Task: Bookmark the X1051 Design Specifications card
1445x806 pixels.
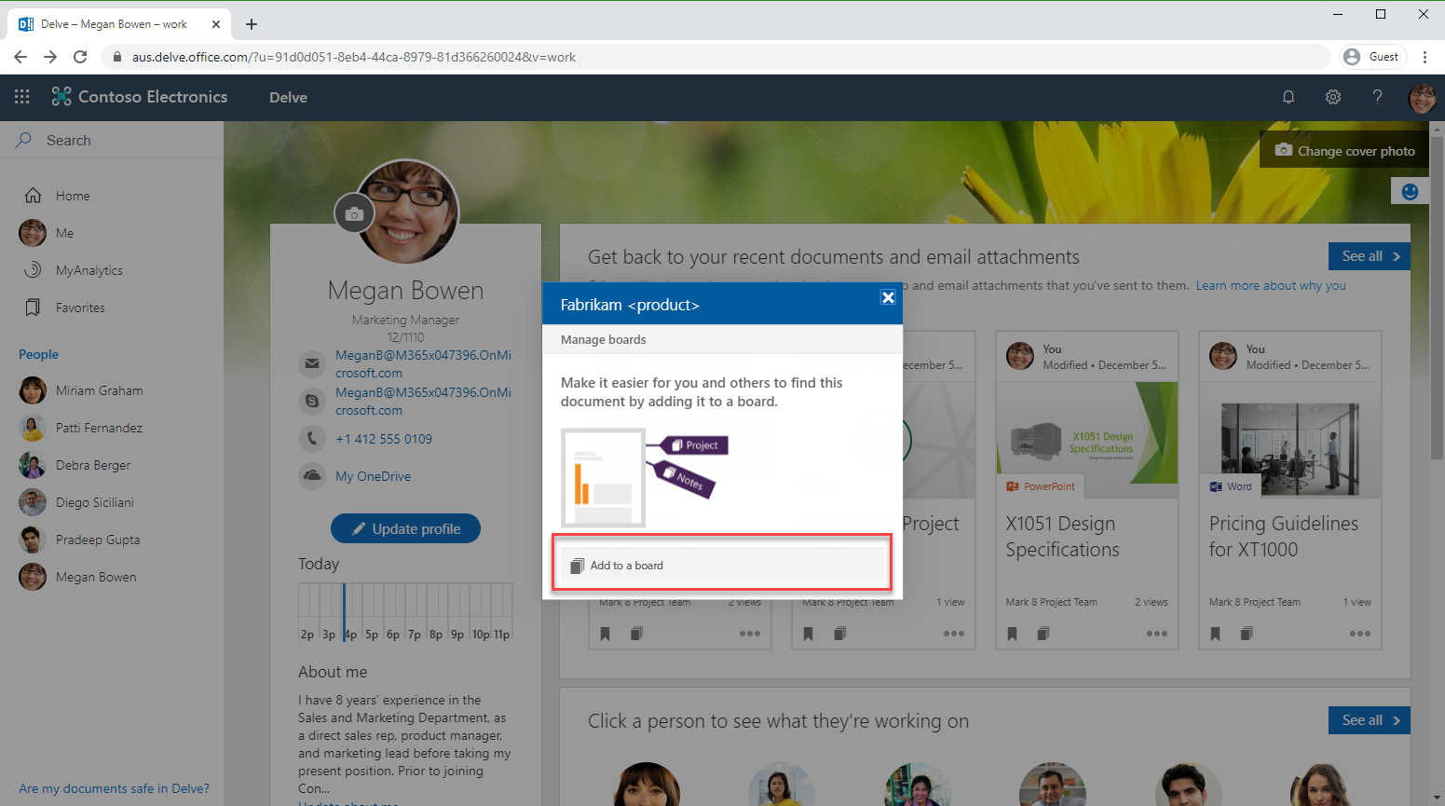Action: pos(1012,634)
